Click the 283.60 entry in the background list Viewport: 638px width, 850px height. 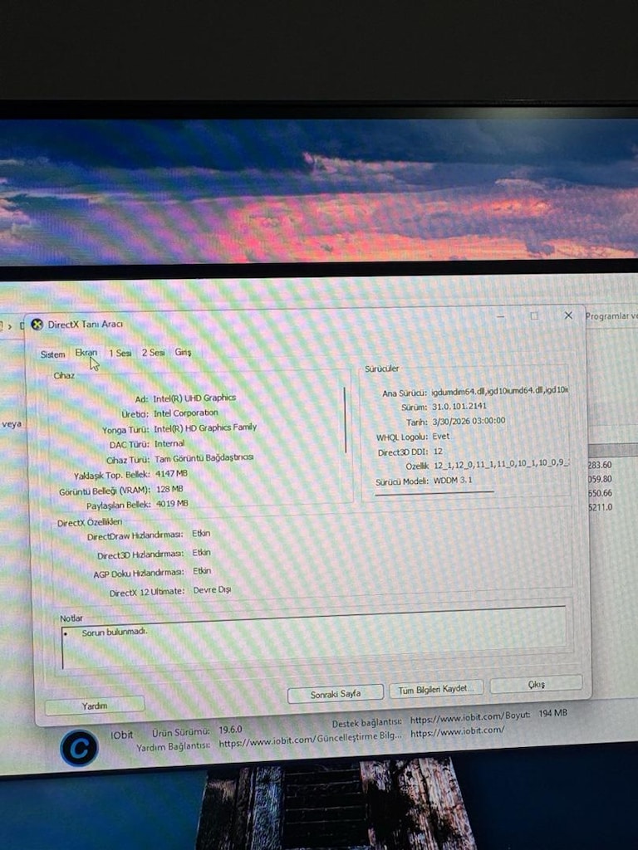(x=600, y=465)
